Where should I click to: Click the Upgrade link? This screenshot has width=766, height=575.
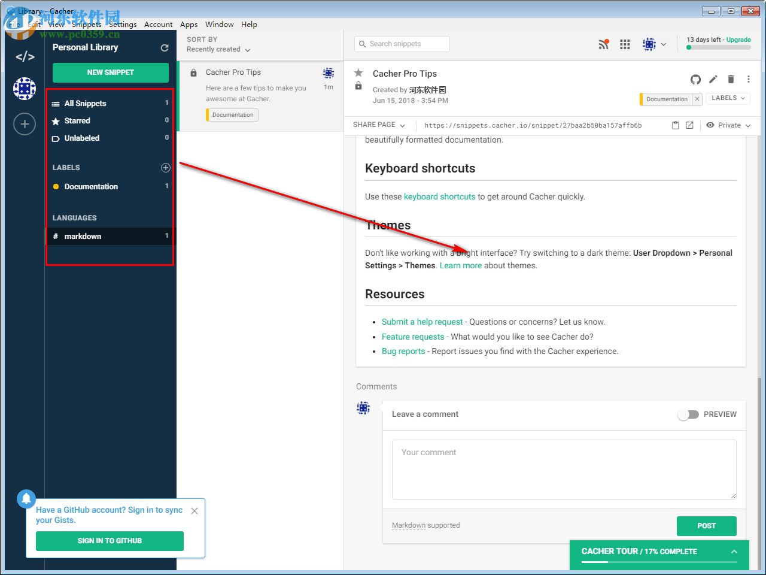[738, 40]
